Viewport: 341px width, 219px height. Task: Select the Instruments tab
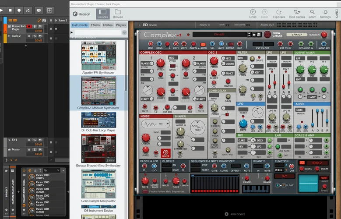(x=80, y=25)
